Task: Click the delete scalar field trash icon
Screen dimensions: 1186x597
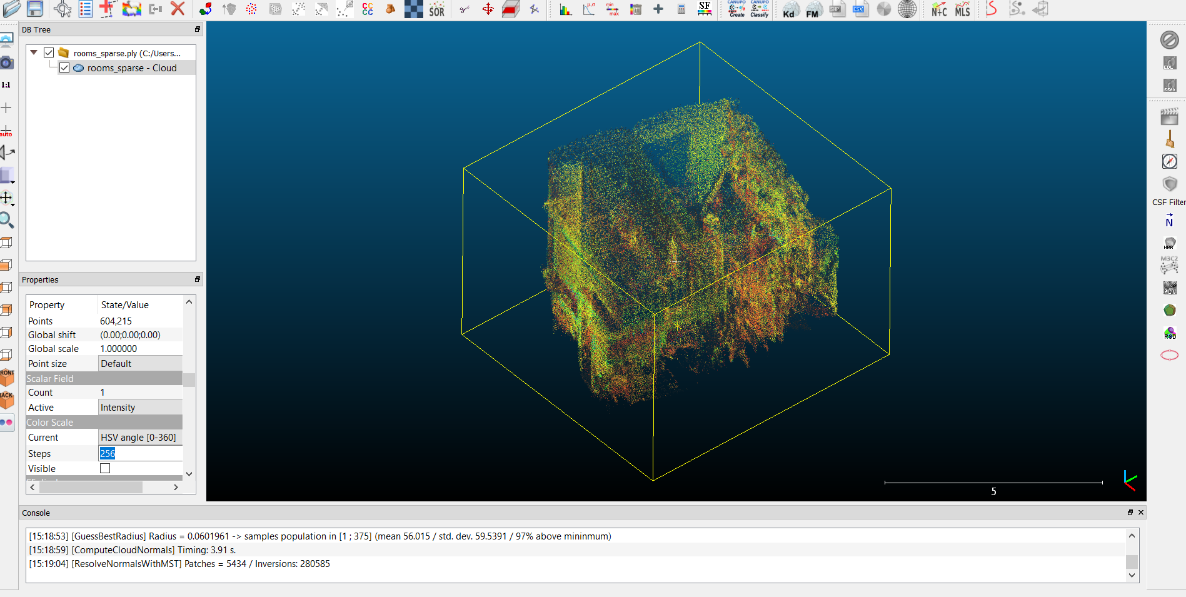Action: (635, 9)
